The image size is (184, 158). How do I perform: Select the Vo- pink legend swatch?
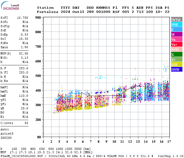(177, 39)
